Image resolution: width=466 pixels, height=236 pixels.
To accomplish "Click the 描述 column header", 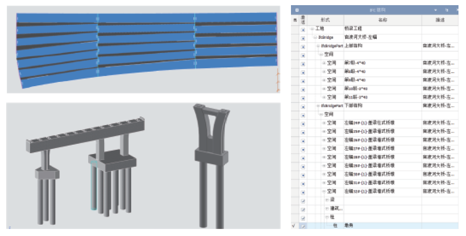I will pos(440,20).
